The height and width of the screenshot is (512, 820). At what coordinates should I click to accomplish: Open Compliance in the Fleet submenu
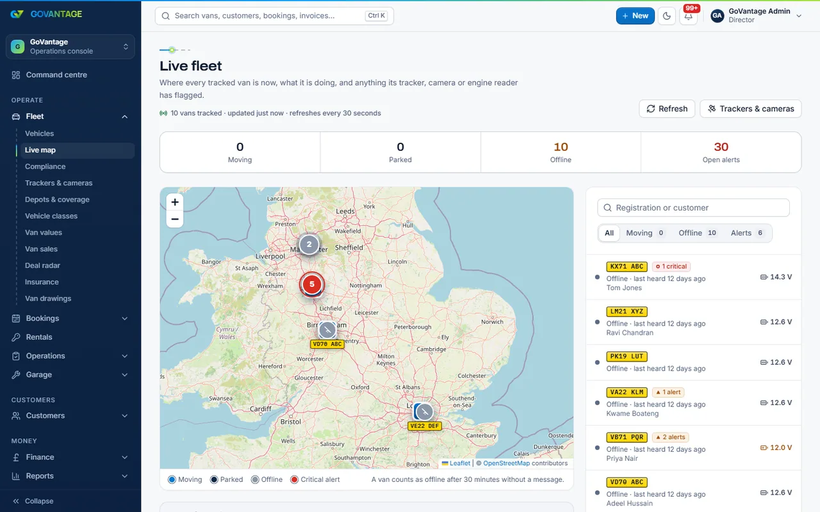coord(45,166)
